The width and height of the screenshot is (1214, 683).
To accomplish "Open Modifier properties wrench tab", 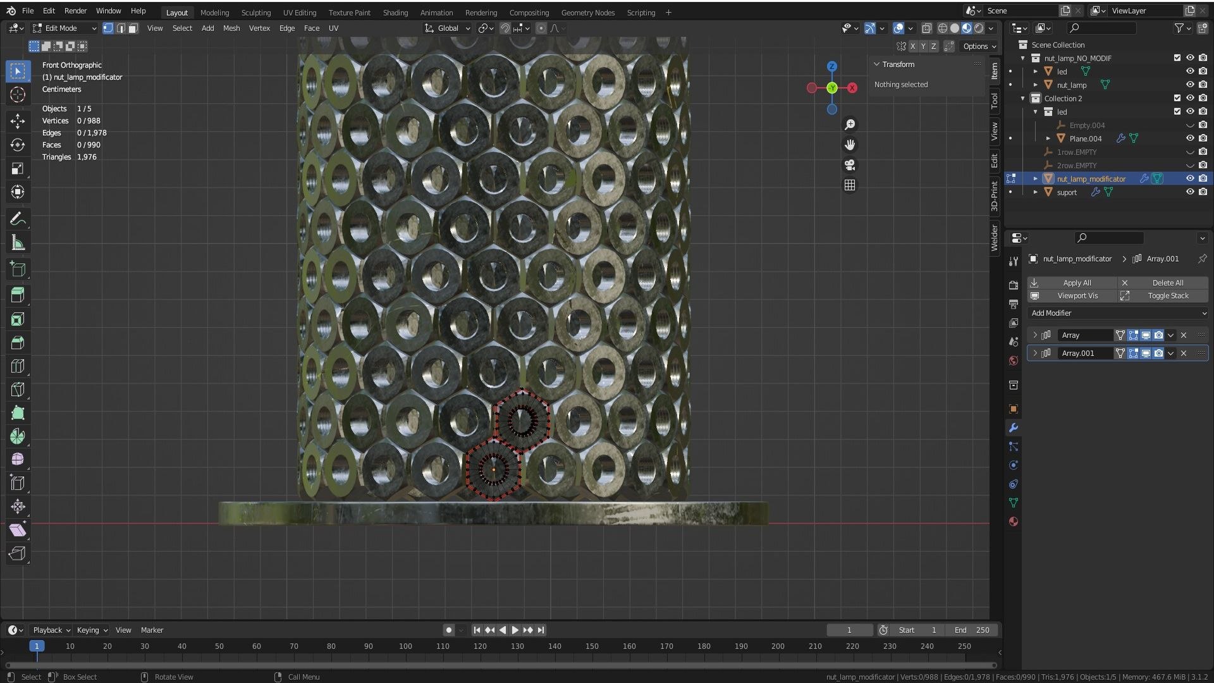I will pyautogui.click(x=1014, y=428).
